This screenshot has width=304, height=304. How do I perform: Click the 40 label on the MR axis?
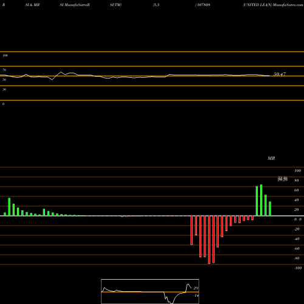click(x=297, y=200)
